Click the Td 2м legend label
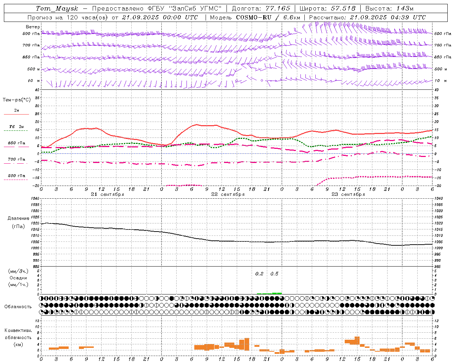Screen dimensions: 453x362 tap(17, 127)
